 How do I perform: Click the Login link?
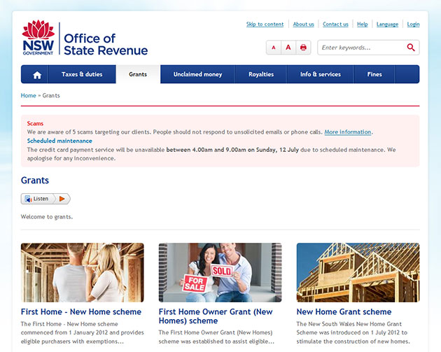413,24
